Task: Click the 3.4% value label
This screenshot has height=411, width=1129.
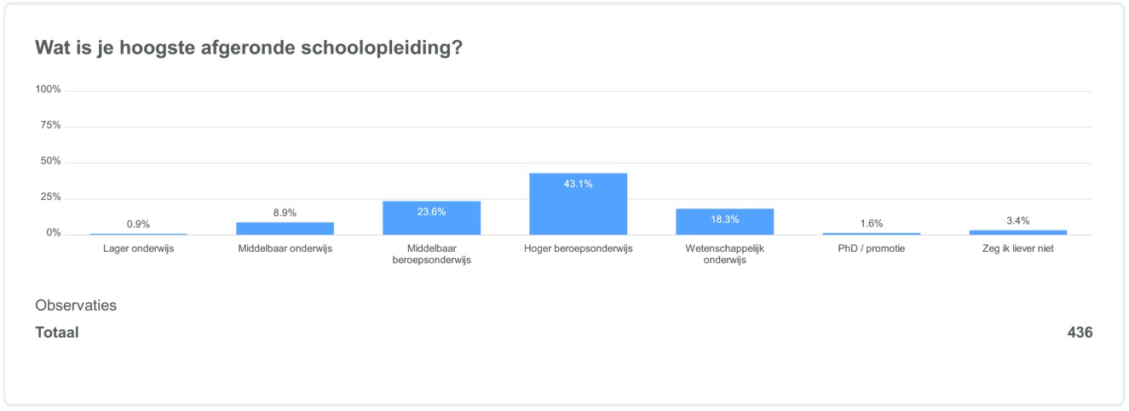Action: (1017, 221)
